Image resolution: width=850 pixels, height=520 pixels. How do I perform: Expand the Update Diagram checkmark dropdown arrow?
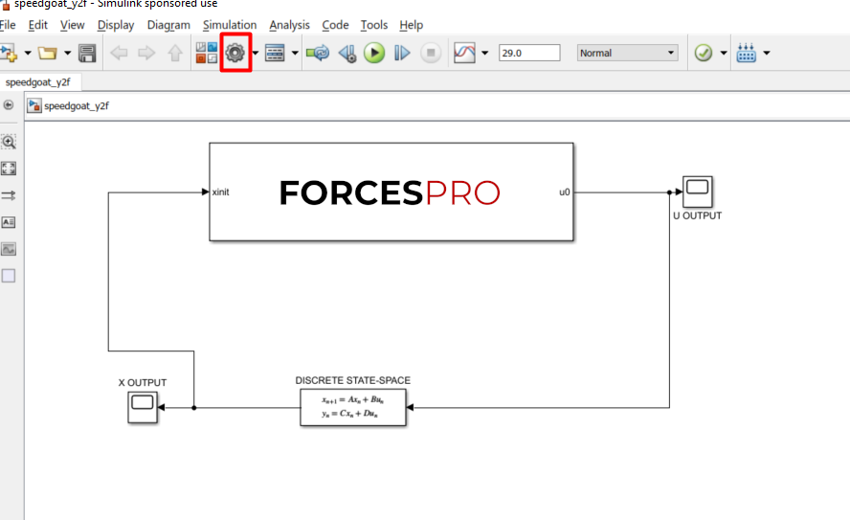(x=724, y=53)
